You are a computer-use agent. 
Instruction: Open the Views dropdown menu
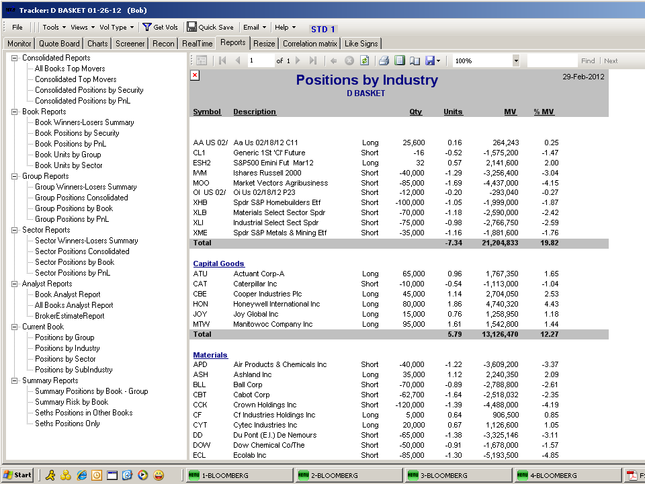(x=82, y=27)
